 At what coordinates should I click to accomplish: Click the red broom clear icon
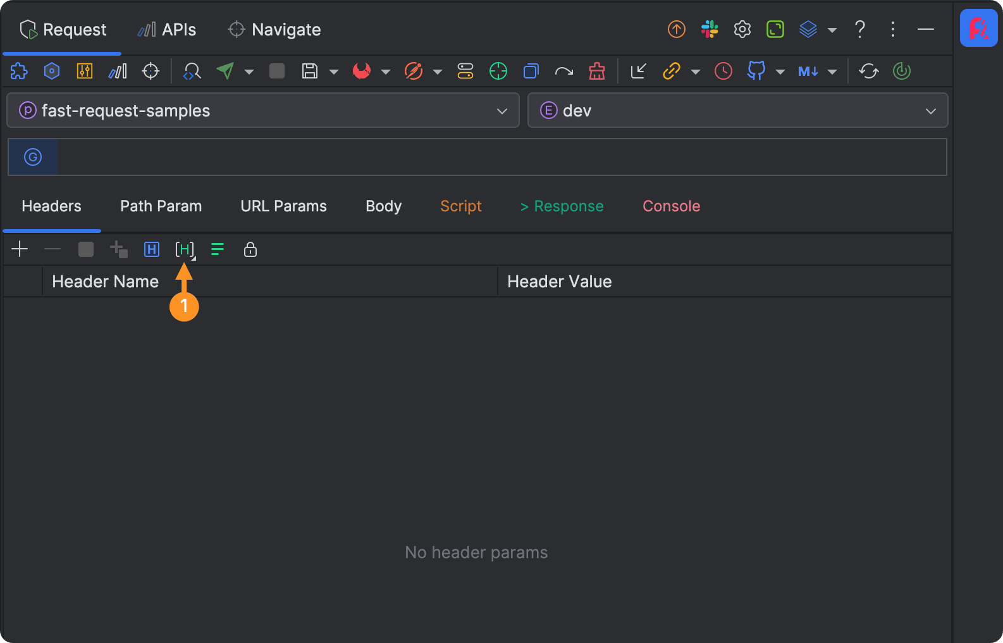596,71
